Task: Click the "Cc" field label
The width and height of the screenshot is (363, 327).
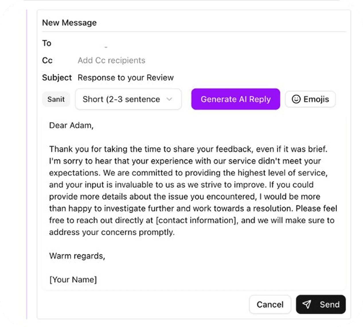Action: click(47, 60)
